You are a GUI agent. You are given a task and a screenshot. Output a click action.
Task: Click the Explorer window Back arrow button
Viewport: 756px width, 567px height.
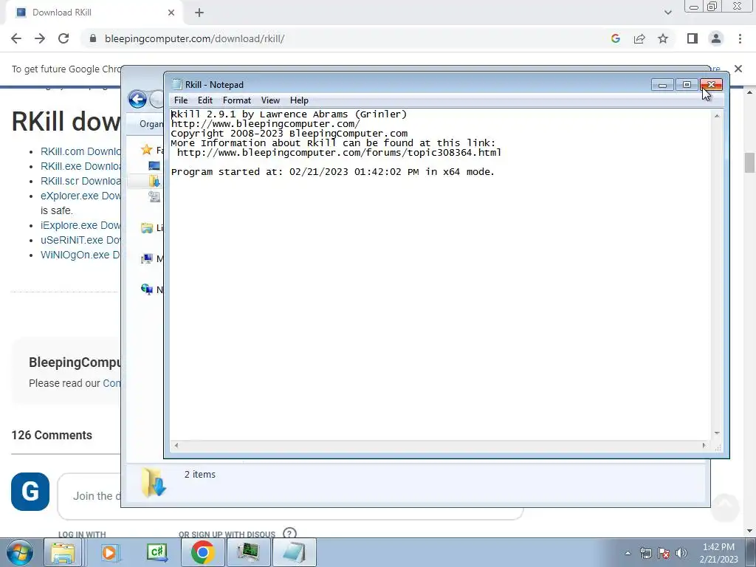[x=137, y=100]
